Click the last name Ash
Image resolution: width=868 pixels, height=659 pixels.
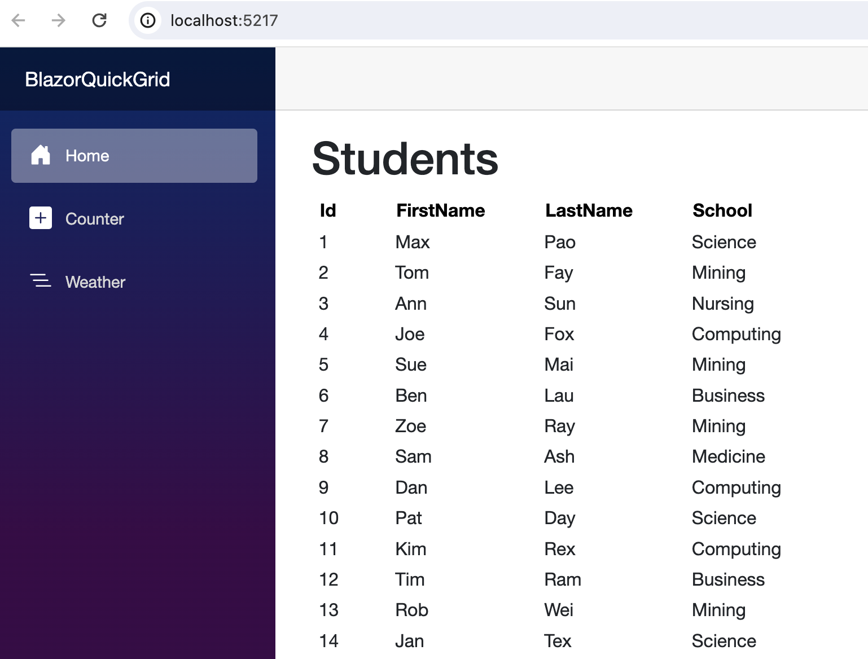coord(559,456)
